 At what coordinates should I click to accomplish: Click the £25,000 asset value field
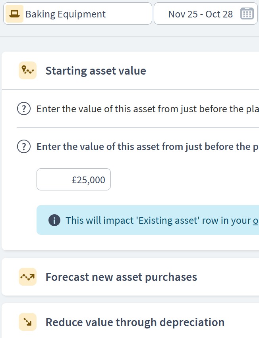[x=73, y=180]
